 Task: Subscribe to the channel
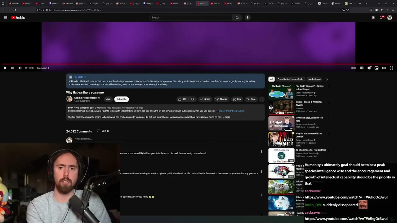click(x=122, y=99)
